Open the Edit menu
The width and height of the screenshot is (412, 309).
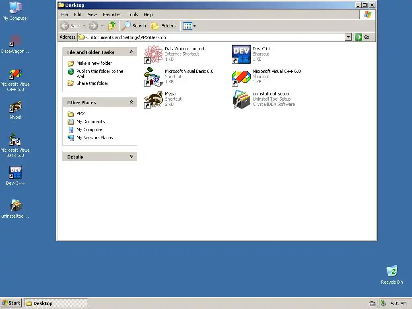pos(78,14)
